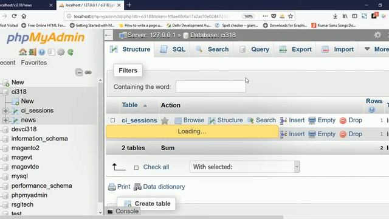Click the Rows help icon

click(x=371, y=109)
